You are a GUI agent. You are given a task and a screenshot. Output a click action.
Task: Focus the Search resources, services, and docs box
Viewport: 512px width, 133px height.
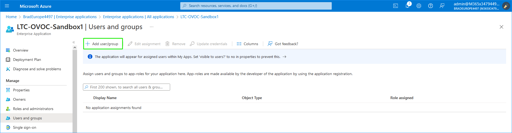256,6
